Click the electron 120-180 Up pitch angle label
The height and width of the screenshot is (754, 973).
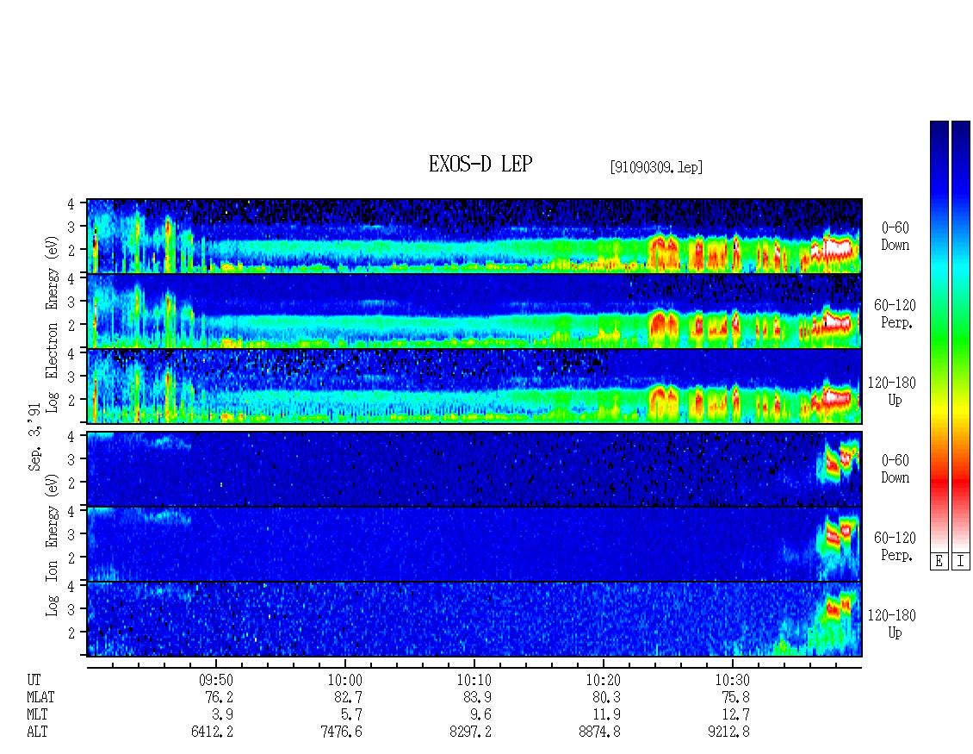click(892, 391)
